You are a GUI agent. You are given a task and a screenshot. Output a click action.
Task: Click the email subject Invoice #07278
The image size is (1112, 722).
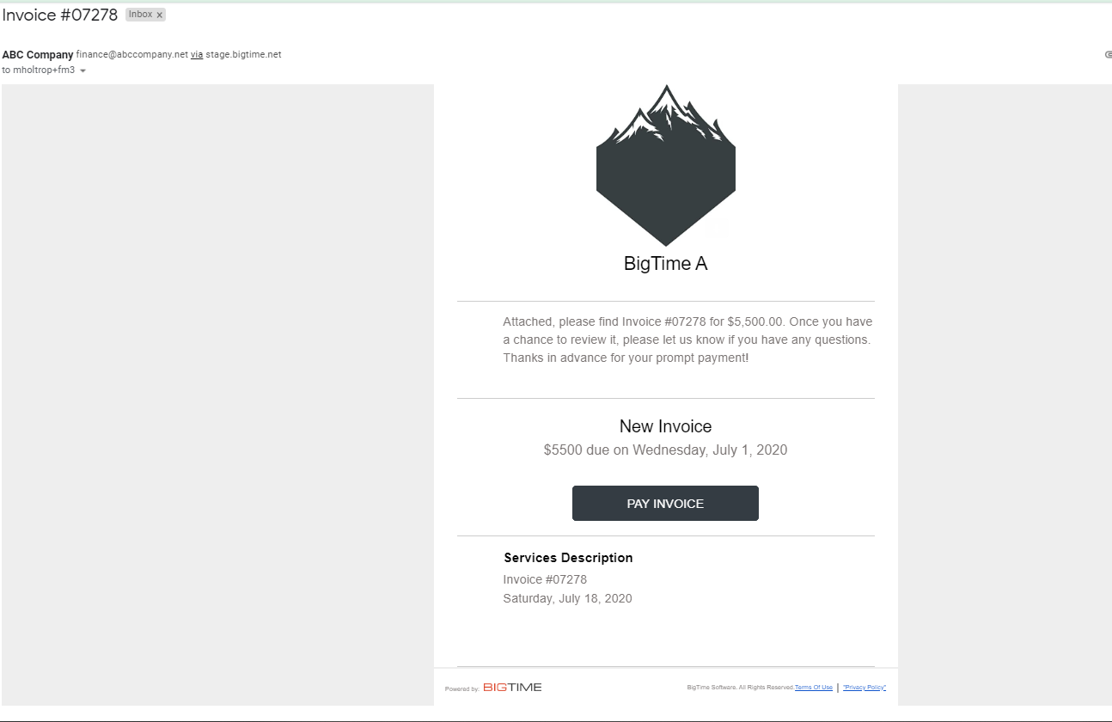click(x=60, y=15)
